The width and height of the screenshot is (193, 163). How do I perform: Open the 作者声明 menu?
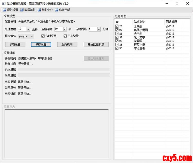pos(63,10)
